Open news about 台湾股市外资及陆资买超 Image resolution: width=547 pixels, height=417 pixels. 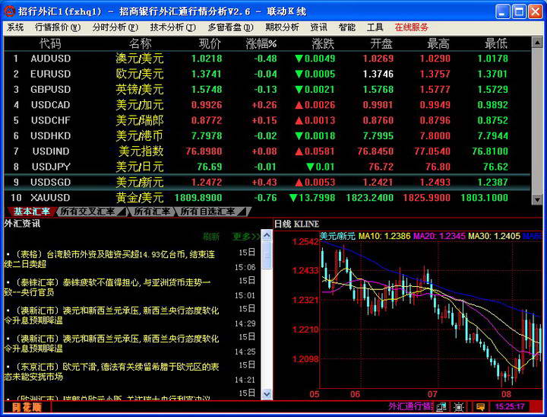(109, 259)
